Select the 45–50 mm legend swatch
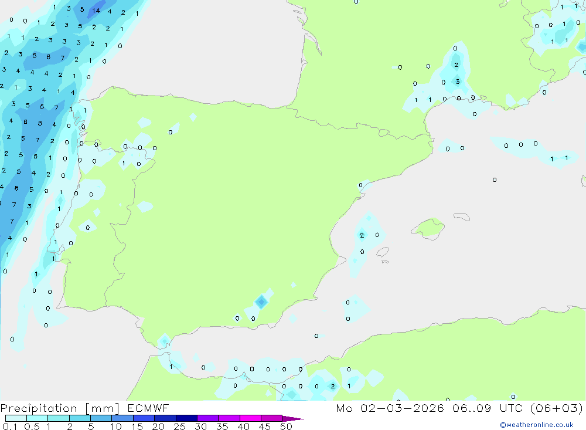Viewport: 586px width, 430px height. (x=272, y=418)
